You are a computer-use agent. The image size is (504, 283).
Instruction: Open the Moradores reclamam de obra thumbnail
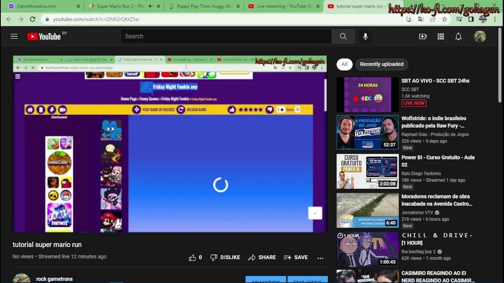(x=367, y=210)
